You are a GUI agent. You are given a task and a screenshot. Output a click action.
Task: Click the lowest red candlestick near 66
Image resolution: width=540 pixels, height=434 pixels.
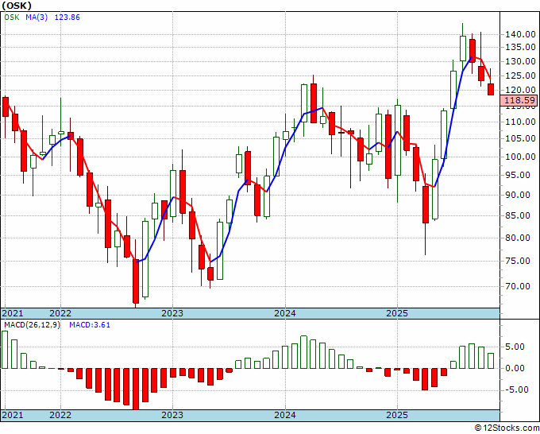click(x=136, y=281)
